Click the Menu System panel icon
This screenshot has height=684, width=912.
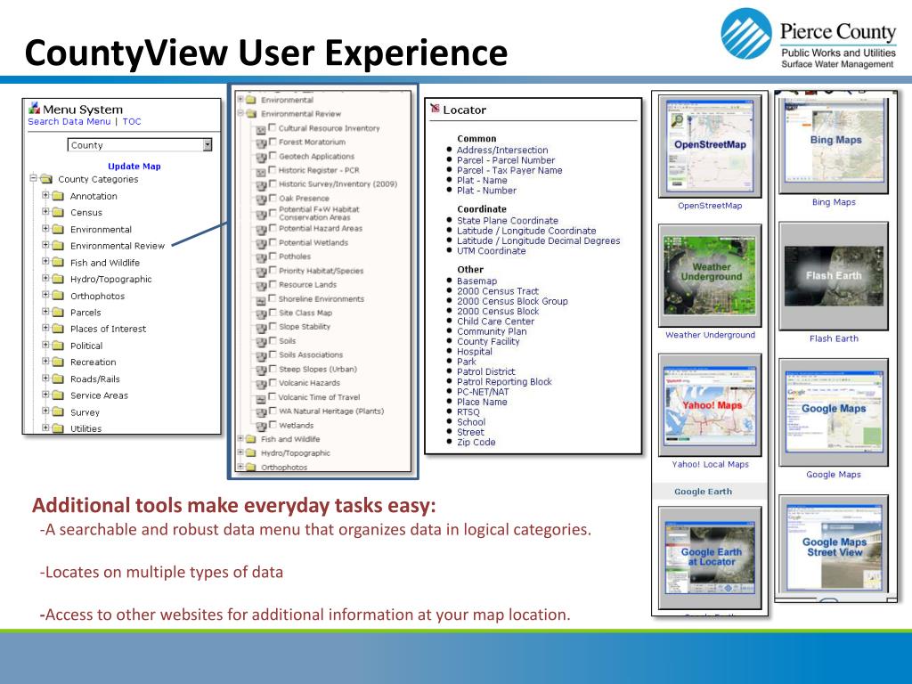(x=35, y=108)
